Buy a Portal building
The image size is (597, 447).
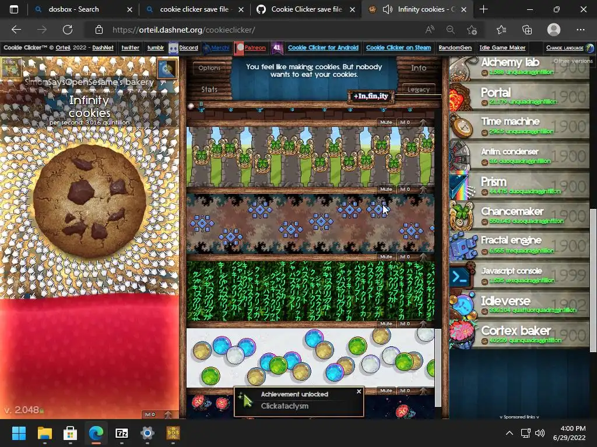pos(519,96)
